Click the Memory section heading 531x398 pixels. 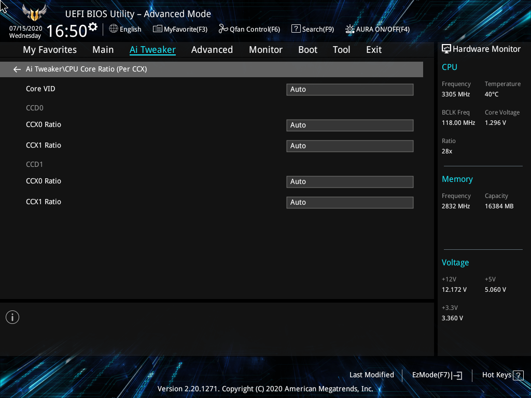pyautogui.click(x=457, y=179)
